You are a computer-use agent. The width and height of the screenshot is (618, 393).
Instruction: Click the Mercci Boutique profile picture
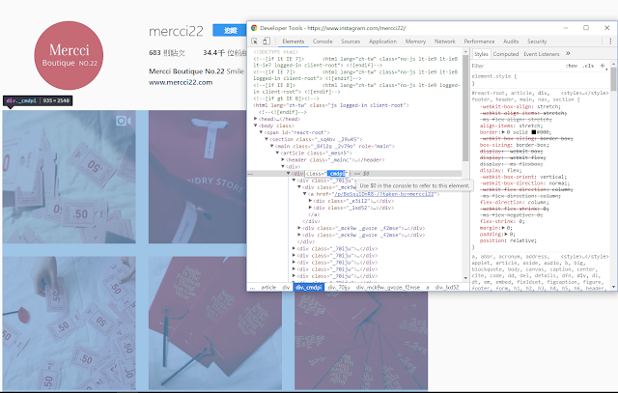[x=69, y=56]
